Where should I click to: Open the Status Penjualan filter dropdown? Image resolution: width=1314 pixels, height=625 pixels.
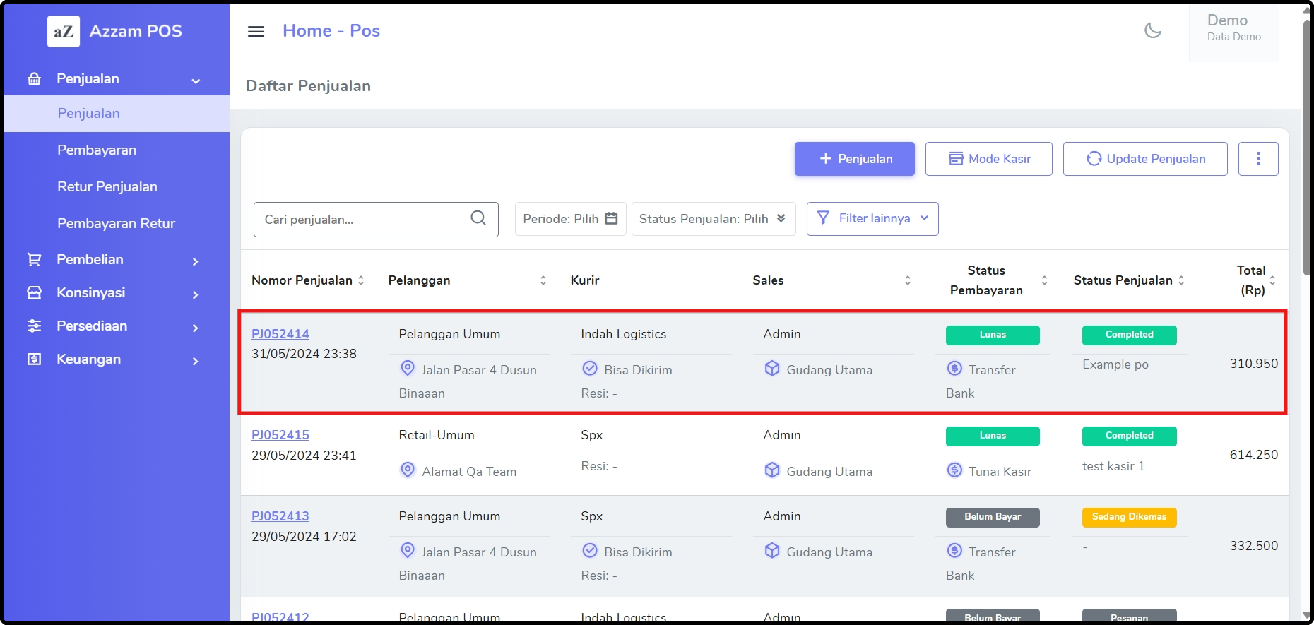pos(712,219)
